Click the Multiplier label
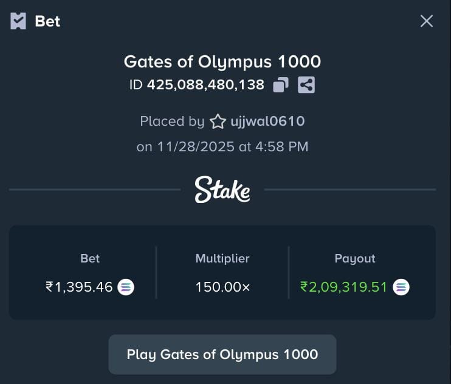 (222, 258)
